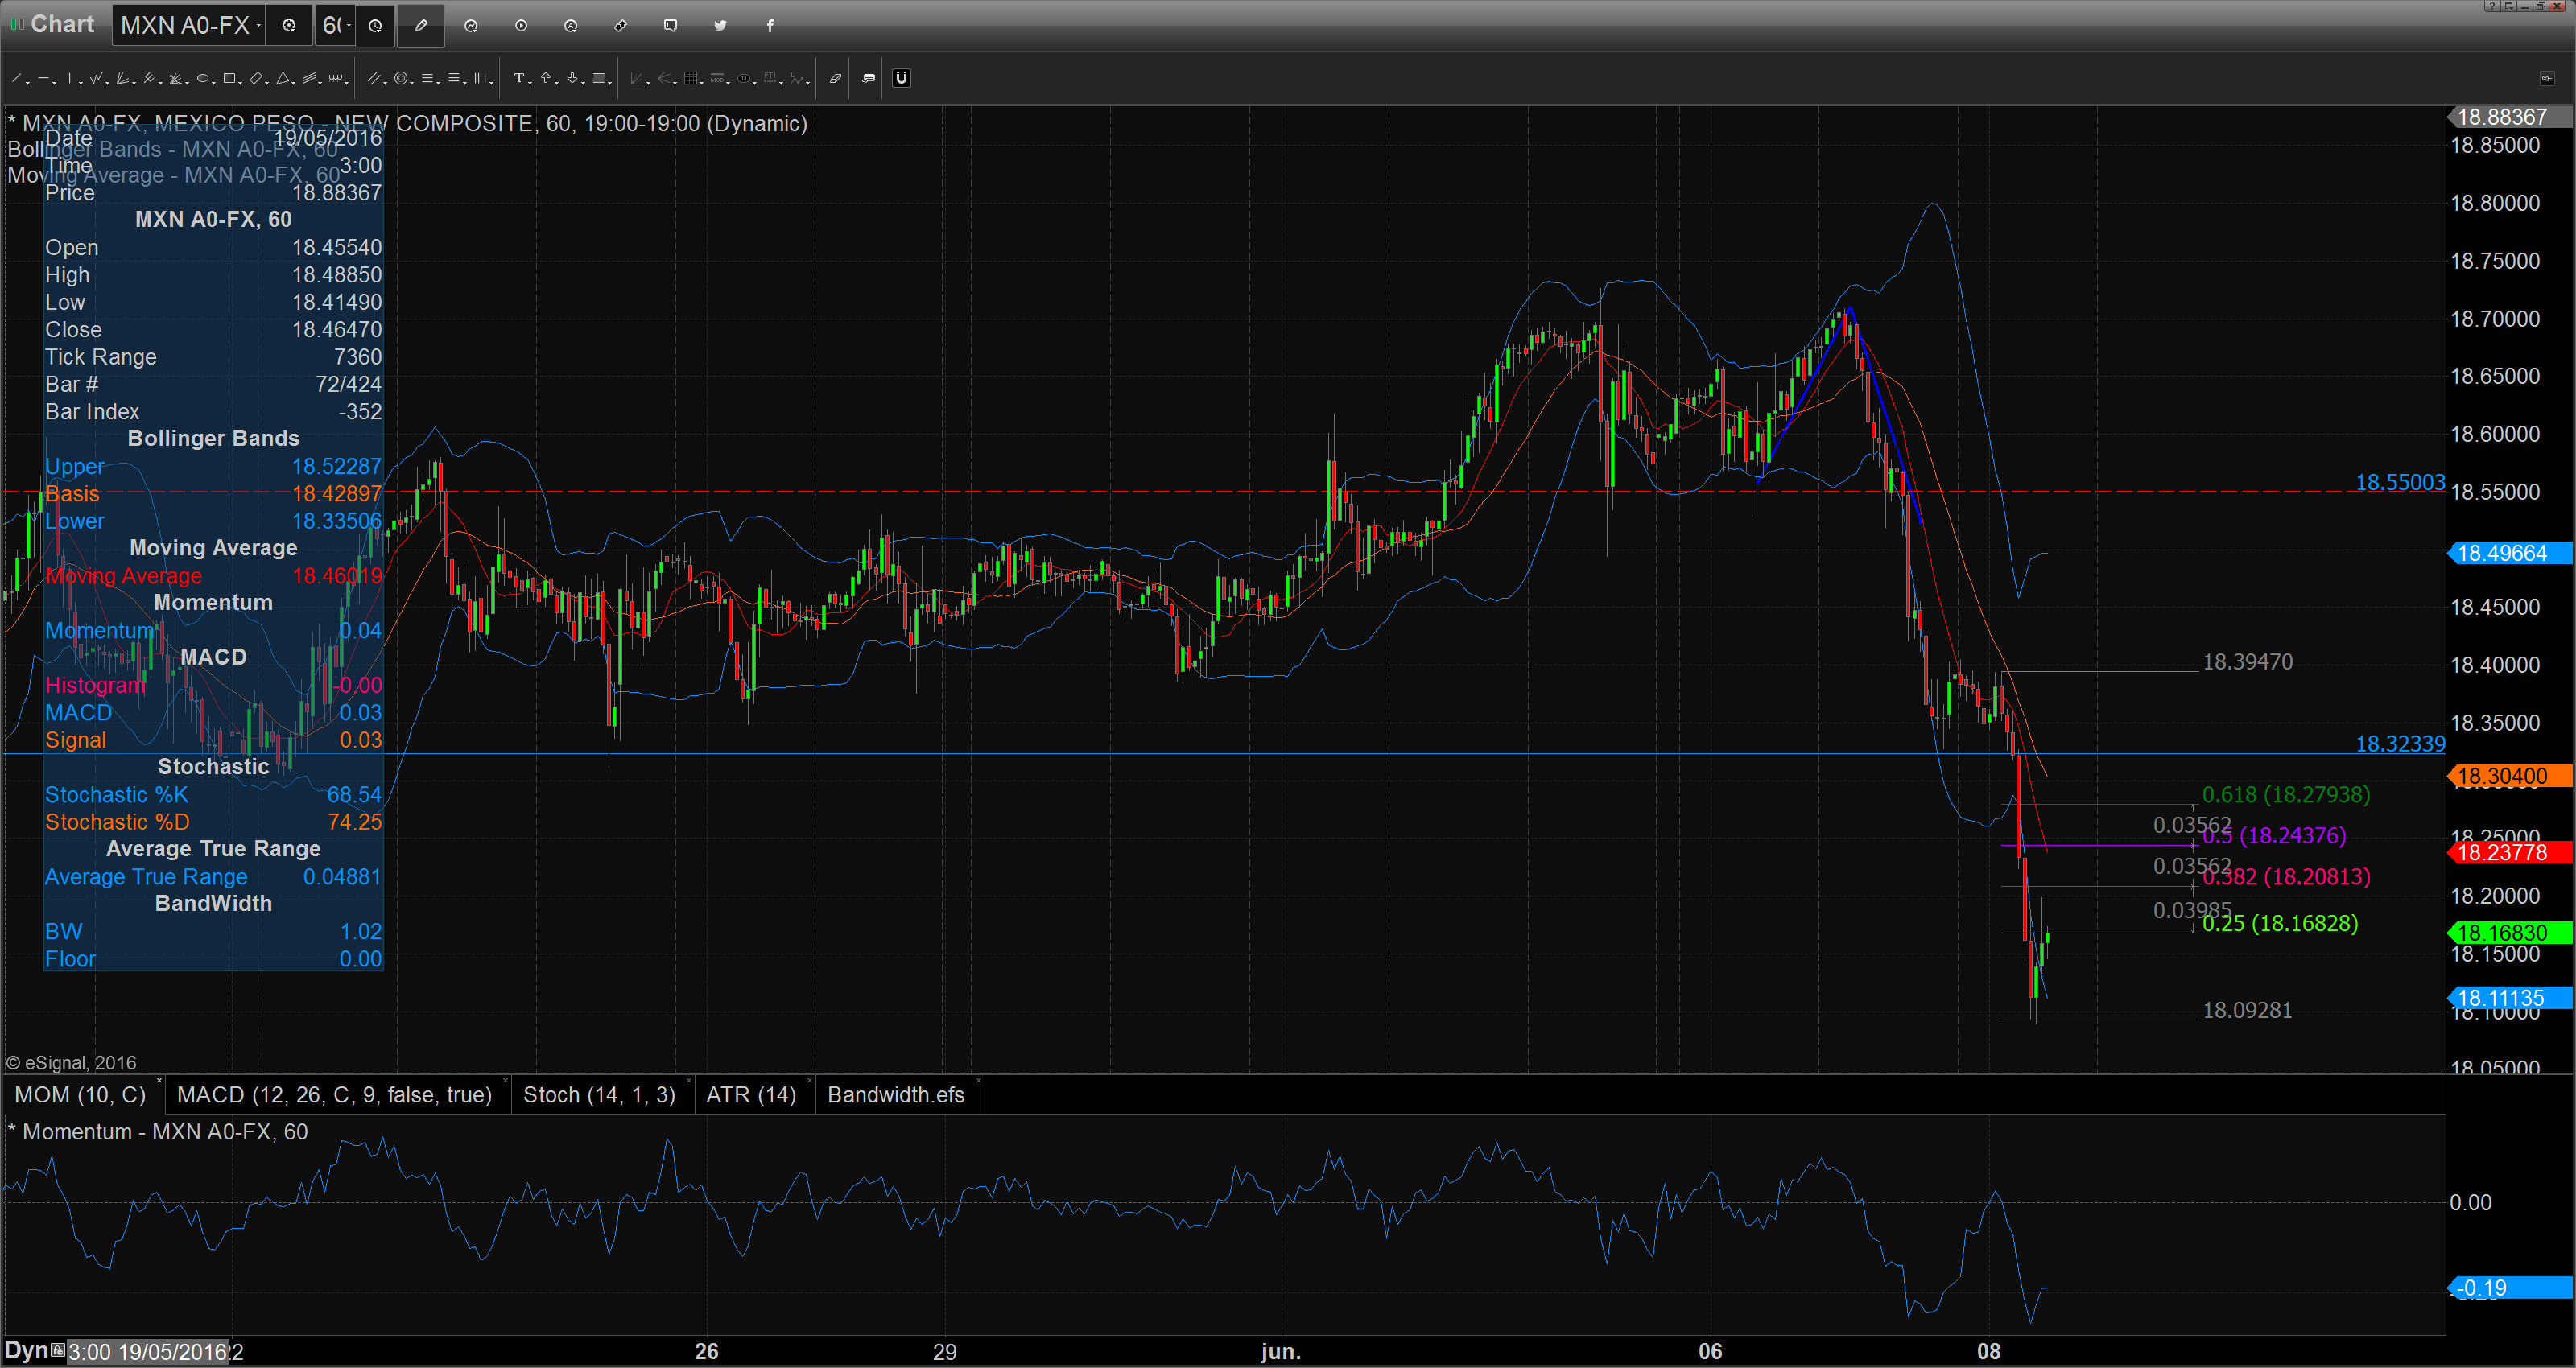Switch to the MACD study tab
The height and width of the screenshot is (1368, 2576).
[x=334, y=1095]
